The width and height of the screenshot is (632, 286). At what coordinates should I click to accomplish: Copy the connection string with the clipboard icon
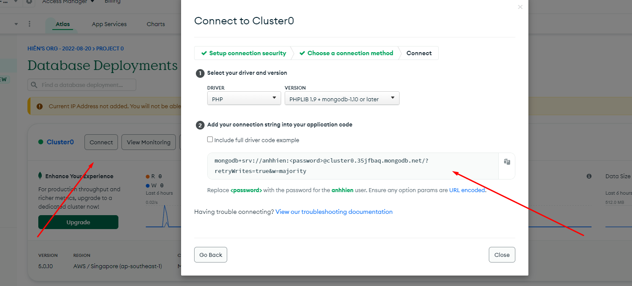pyautogui.click(x=507, y=162)
